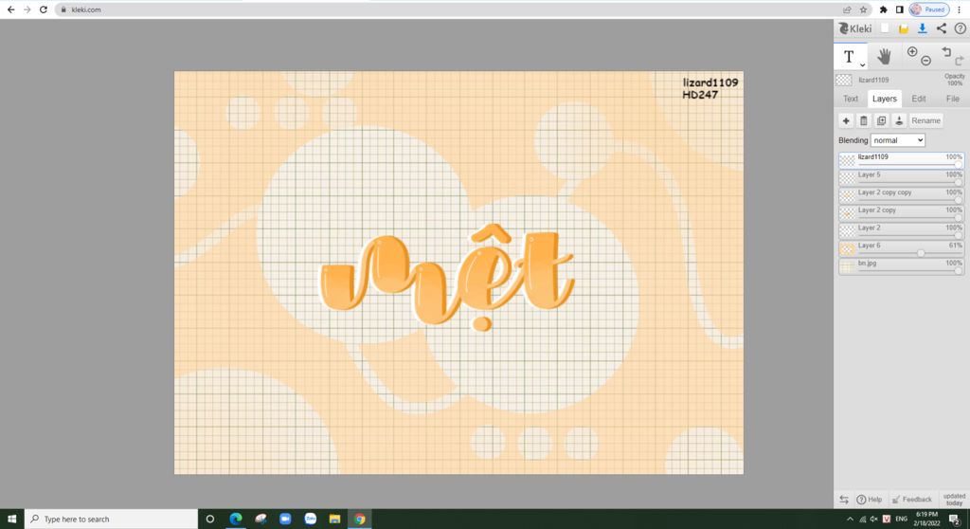Select Layer 6 in the layers list
970x529 pixels.
tap(902, 249)
